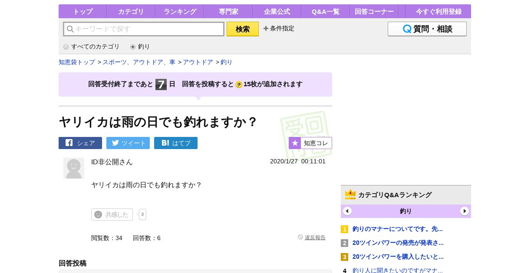Go to the 専門家 tab

tap(228, 11)
